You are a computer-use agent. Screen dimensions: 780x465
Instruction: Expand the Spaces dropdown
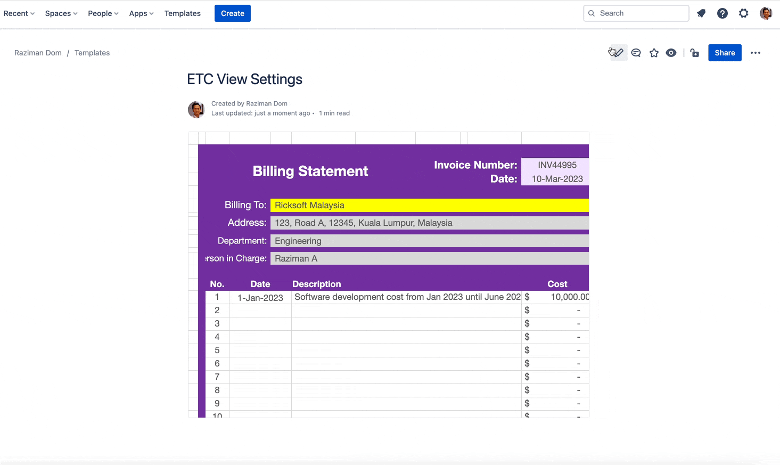pyautogui.click(x=58, y=13)
